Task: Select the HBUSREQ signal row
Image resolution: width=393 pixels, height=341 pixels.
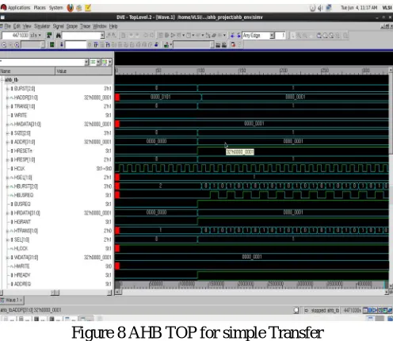Action: [x=56, y=195]
